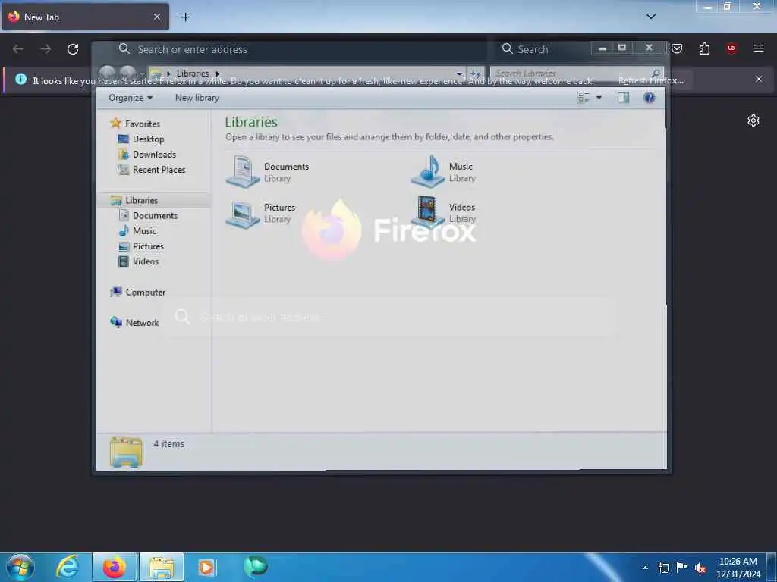Expand the arrow after Libraries breadcrumb
Image resolution: width=777 pixels, height=582 pixels.
tap(217, 74)
